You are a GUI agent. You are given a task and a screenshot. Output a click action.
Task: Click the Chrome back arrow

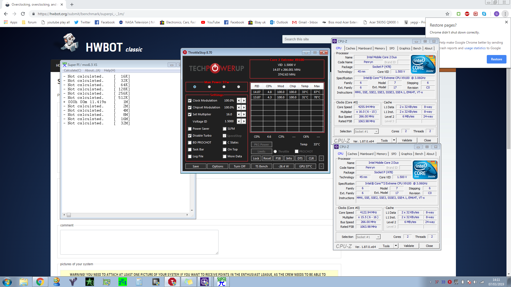[6, 14]
